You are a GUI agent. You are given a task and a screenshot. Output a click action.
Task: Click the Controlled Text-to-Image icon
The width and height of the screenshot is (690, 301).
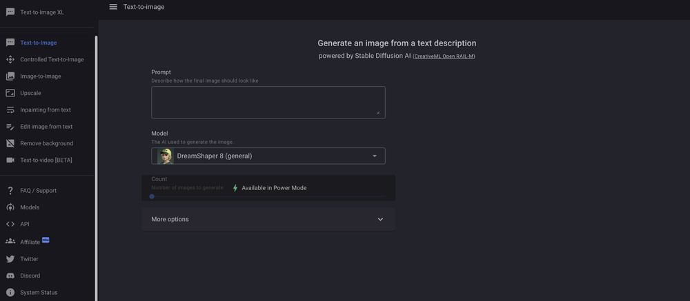pos(10,59)
